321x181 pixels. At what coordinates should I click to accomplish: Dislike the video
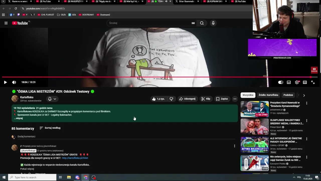click(x=171, y=99)
